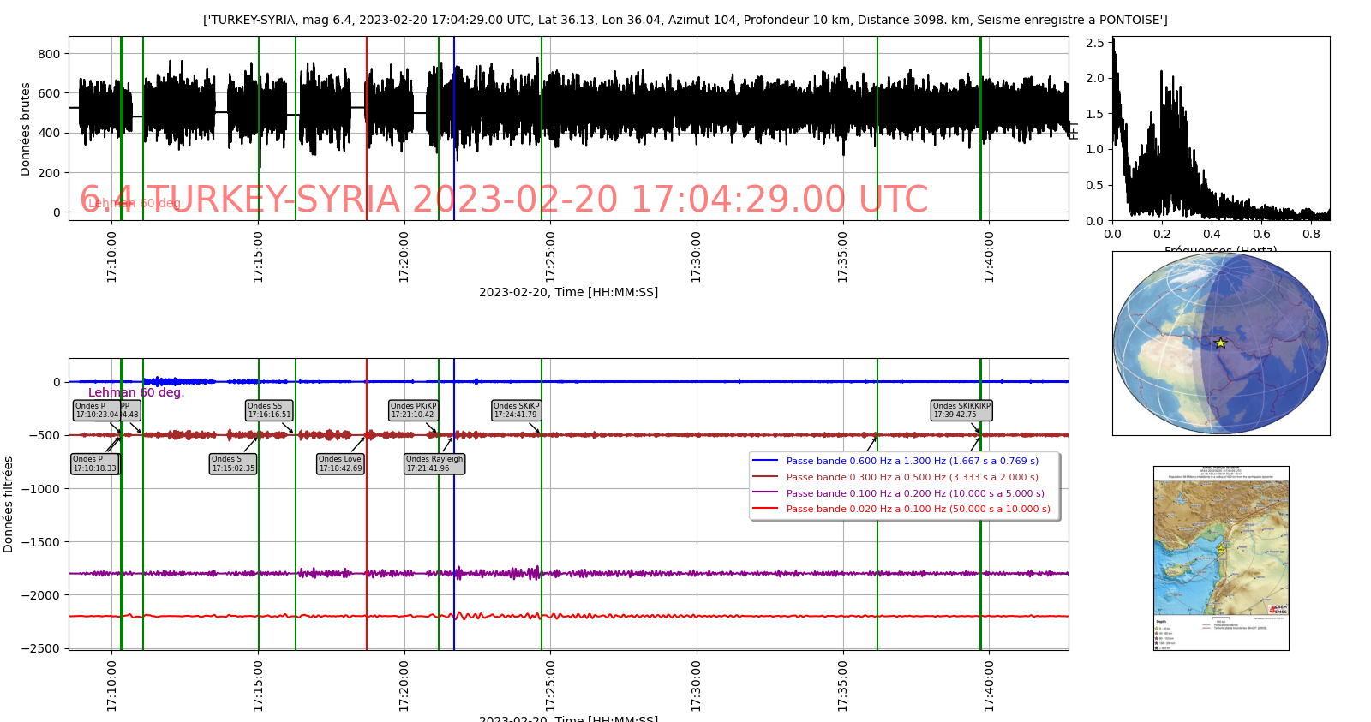1371x722 pixels.
Task: Open the regional earthquake map thumbnail
Action: (1220, 558)
